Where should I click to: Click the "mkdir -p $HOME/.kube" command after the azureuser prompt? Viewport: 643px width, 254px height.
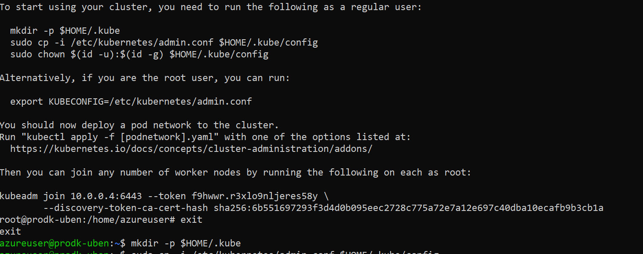pos(186,243)
